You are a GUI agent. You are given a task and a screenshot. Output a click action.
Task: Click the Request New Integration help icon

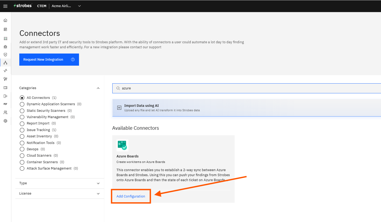[x=73, y=60]
